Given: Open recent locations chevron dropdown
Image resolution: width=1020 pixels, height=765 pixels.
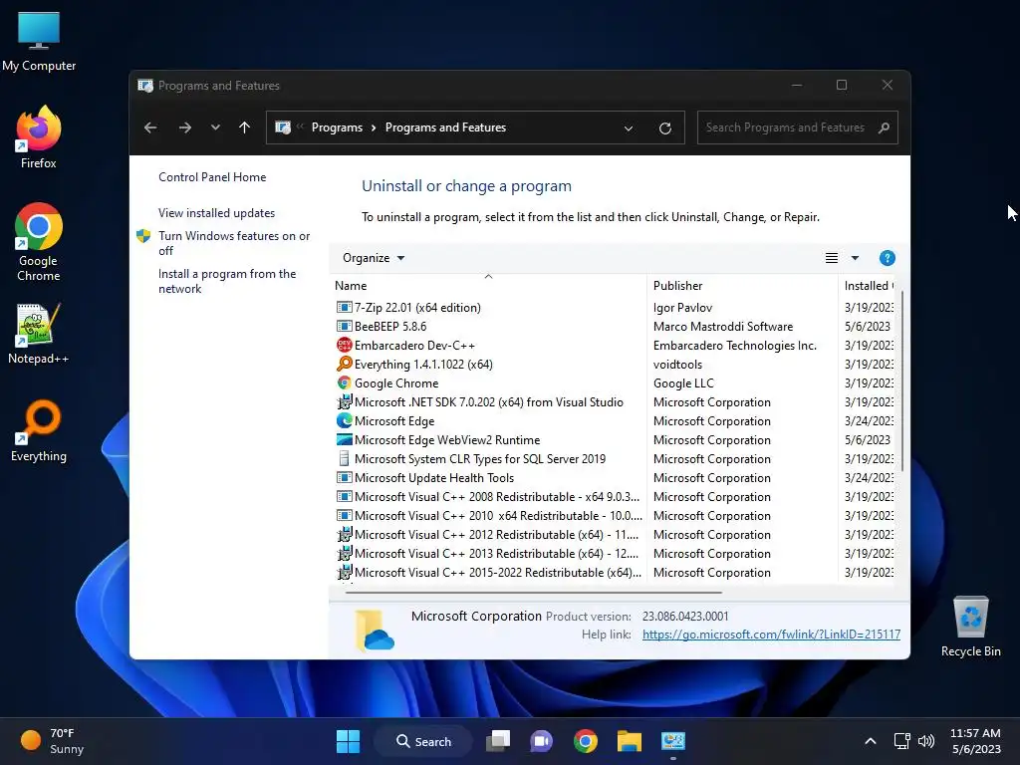Looking at the screenshot, I should tap(215, 127).
